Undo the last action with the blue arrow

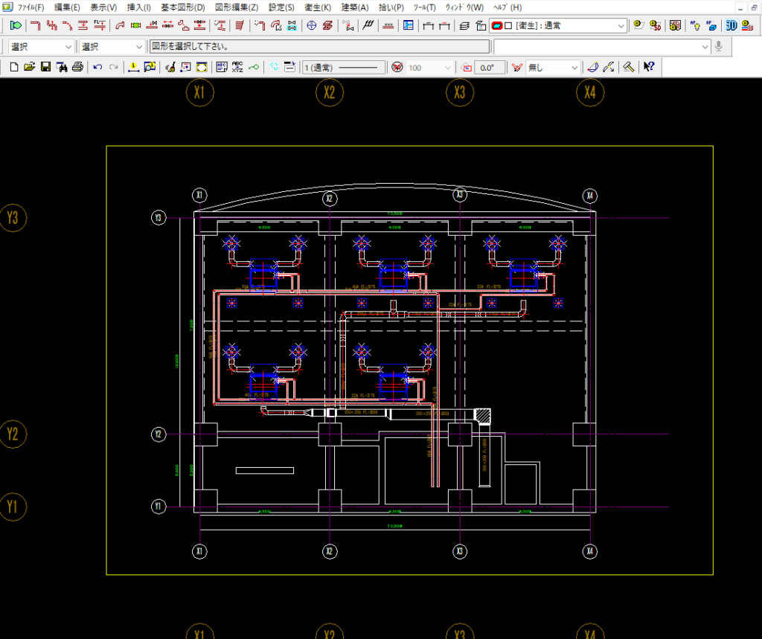coord(97,68)
